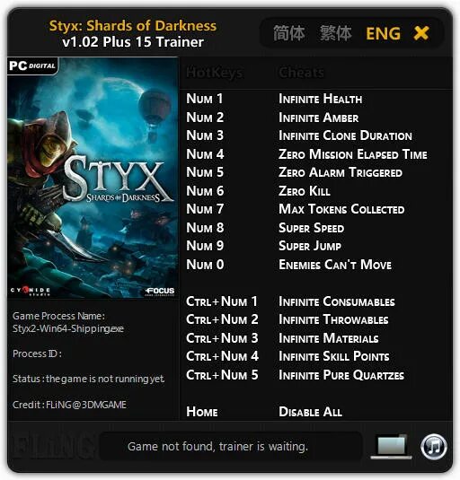Switch language to Traditional Chinese 繁体
This screenshot has height=480, width=460.
click(x=336, y=33)
